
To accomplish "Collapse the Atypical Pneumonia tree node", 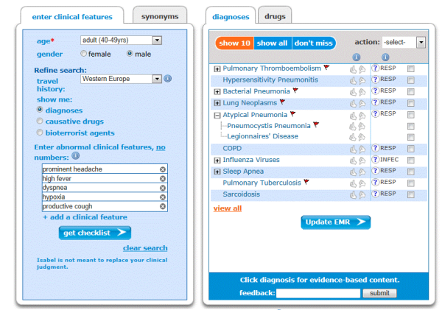I will 217,116.
